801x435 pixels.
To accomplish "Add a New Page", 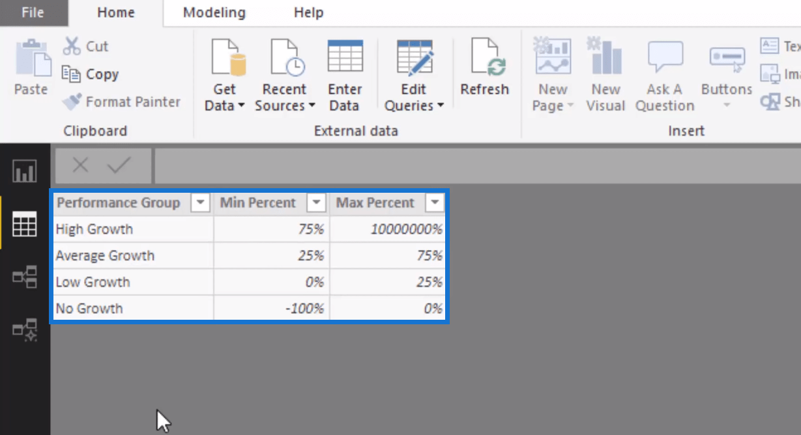I will (553, 75).
